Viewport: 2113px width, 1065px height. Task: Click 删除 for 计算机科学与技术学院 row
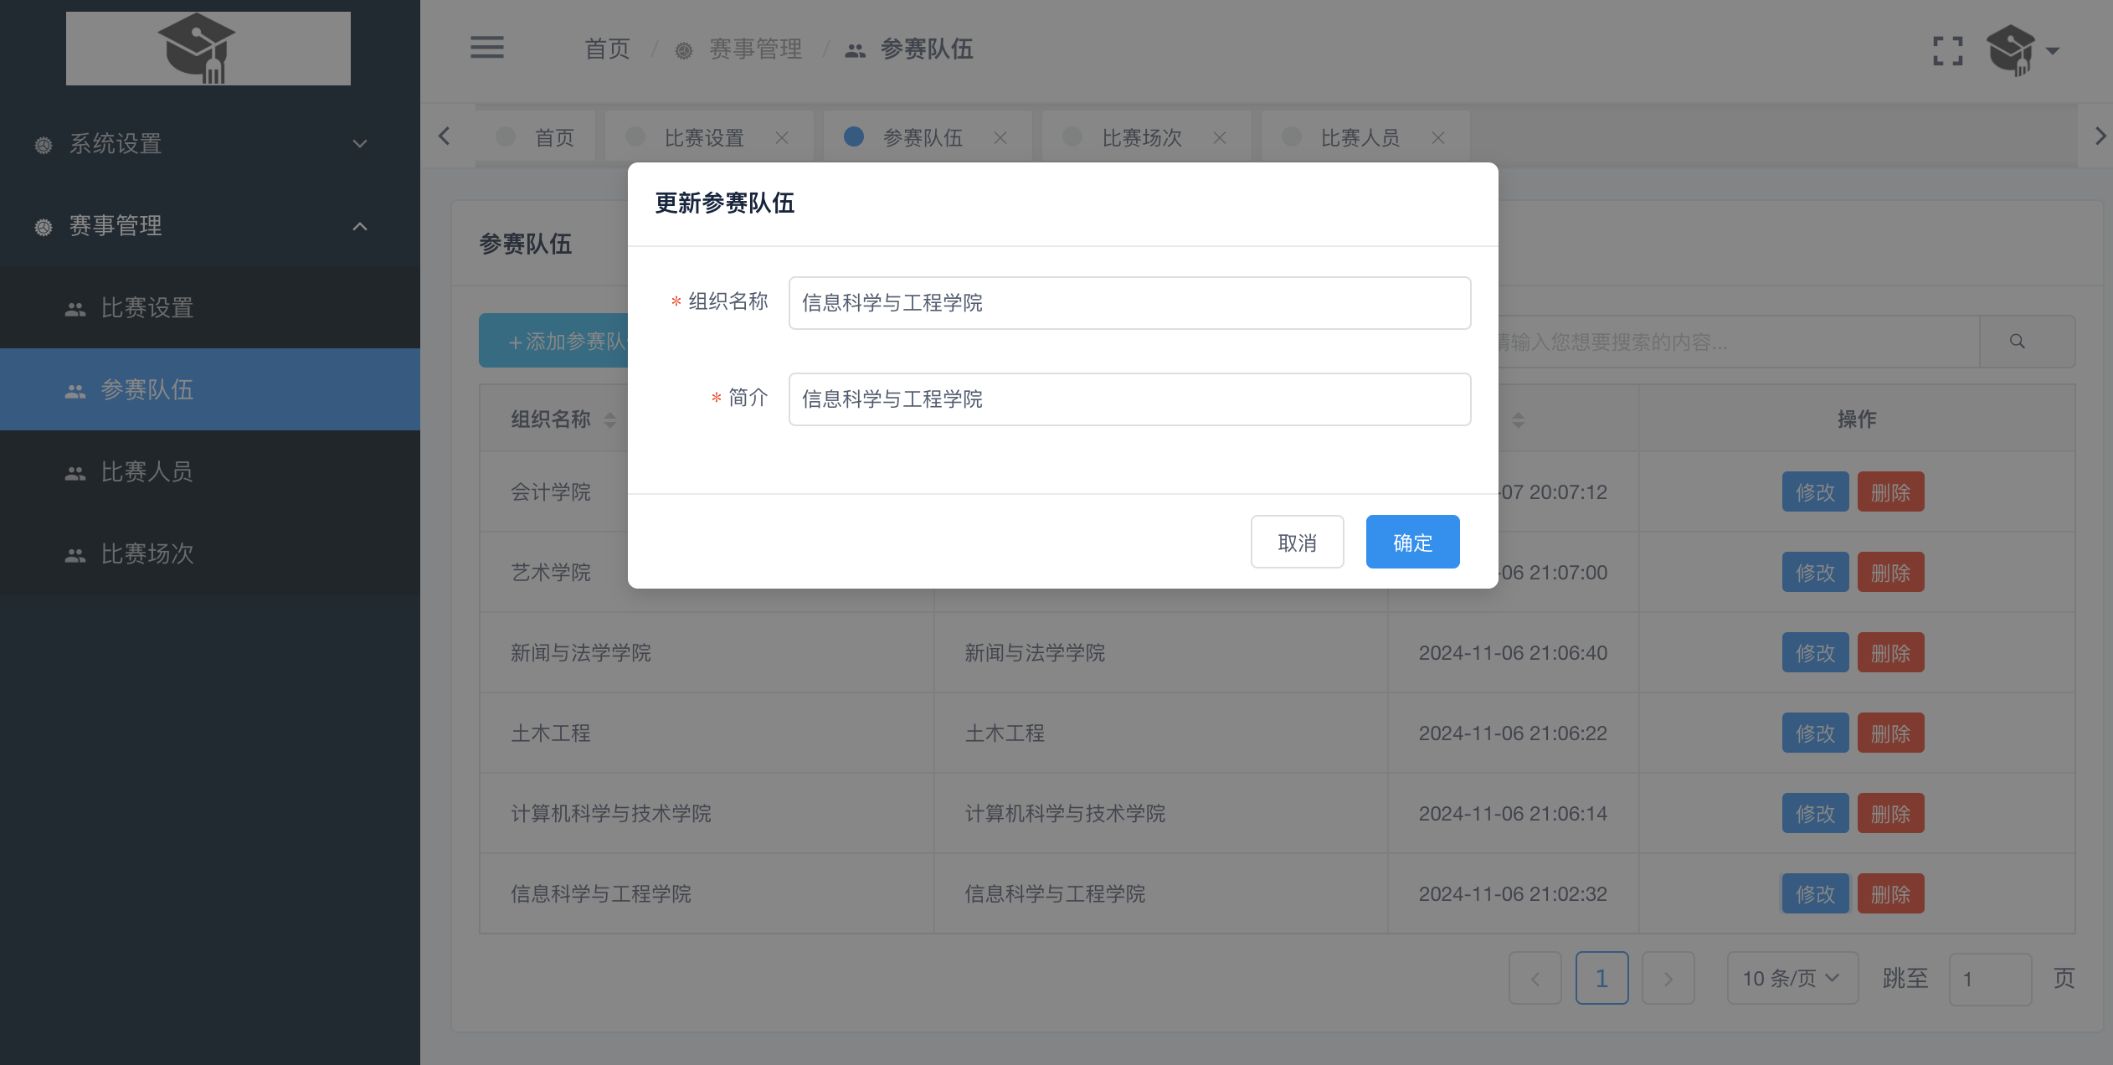[1890, 813]
